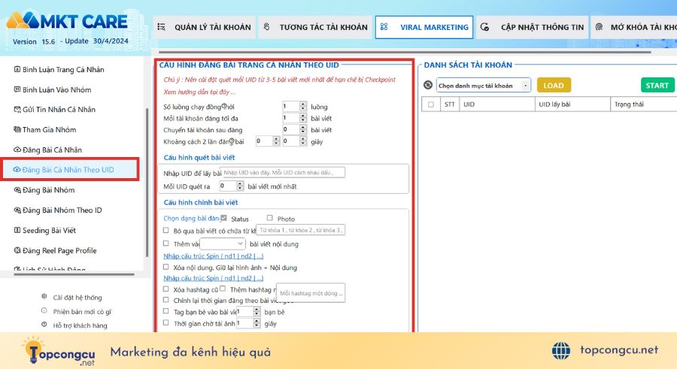This screenshot has width=677, height=369.
Task: Open Cài đặt hệ thống settings link
Action: (77, 298)
